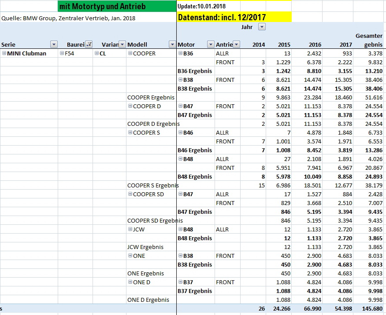Collapse the F54 Baureihe group
Viewport: 386px width, 315px height.
[x=62, y=53]
